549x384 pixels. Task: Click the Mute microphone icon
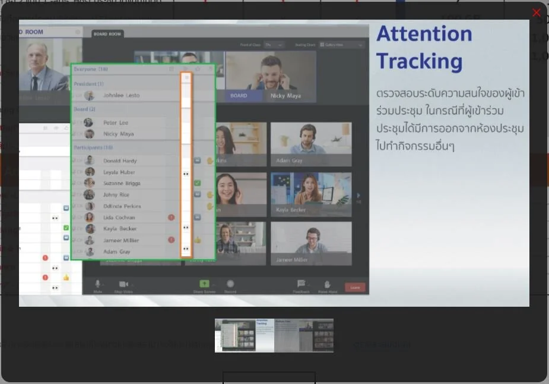coord(98,284)
